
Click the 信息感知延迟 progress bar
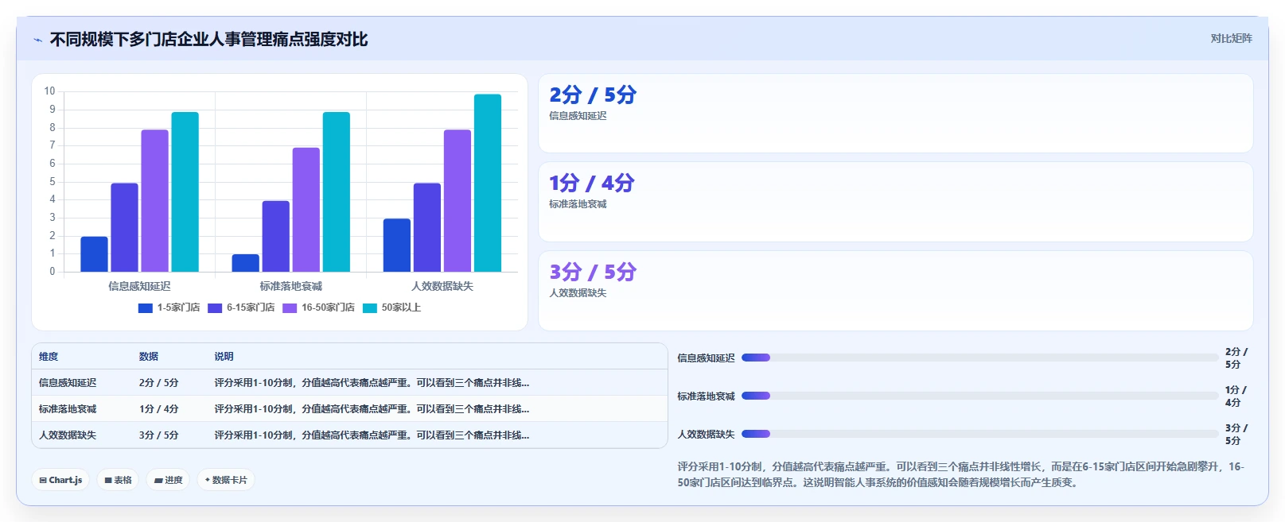coord(979,358)
